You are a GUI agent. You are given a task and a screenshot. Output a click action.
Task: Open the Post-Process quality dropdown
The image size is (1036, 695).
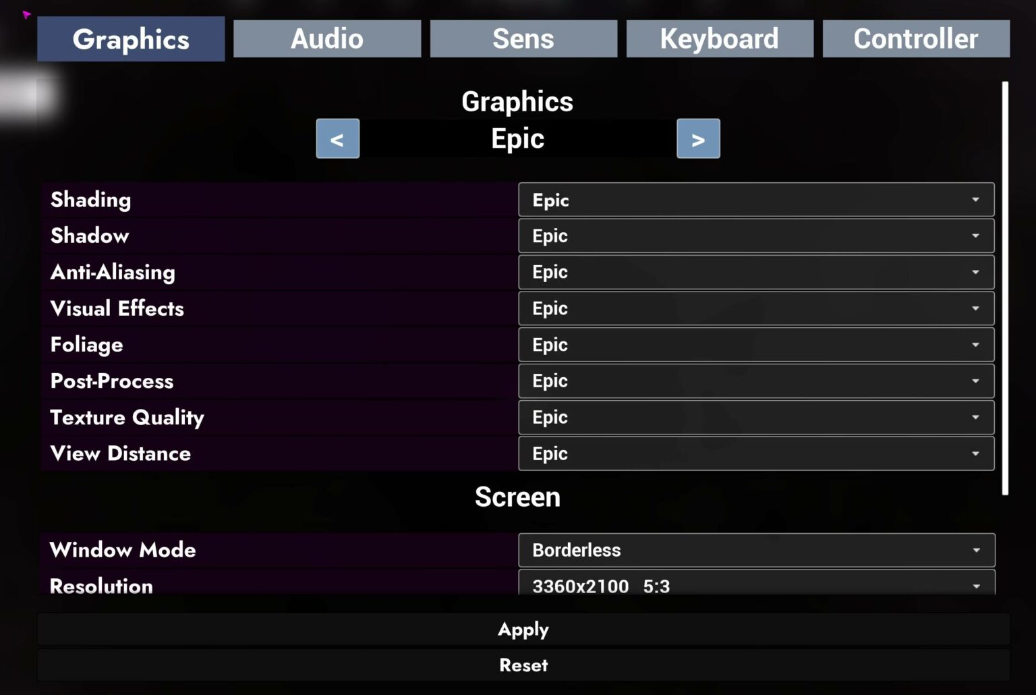(x=755, y=381)
